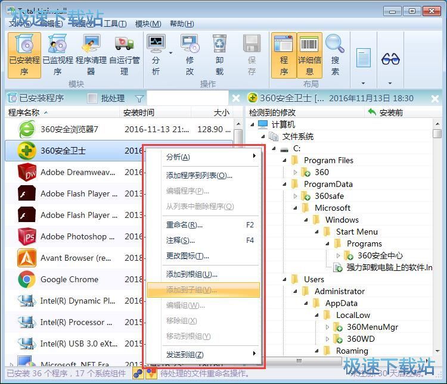The image size is (447, 384).
Task: Open the 自运行管理 module
Action: (x=125, y=55)
